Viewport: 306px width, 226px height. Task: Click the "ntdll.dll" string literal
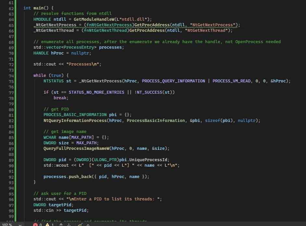133,19
